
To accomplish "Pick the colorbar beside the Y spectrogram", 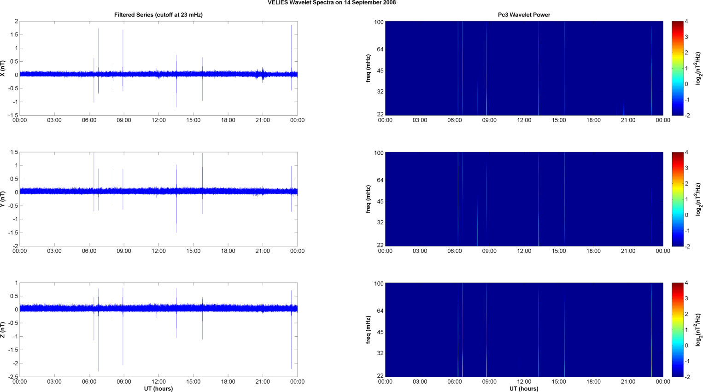I will pyautogui.click(x=677, y=199).
